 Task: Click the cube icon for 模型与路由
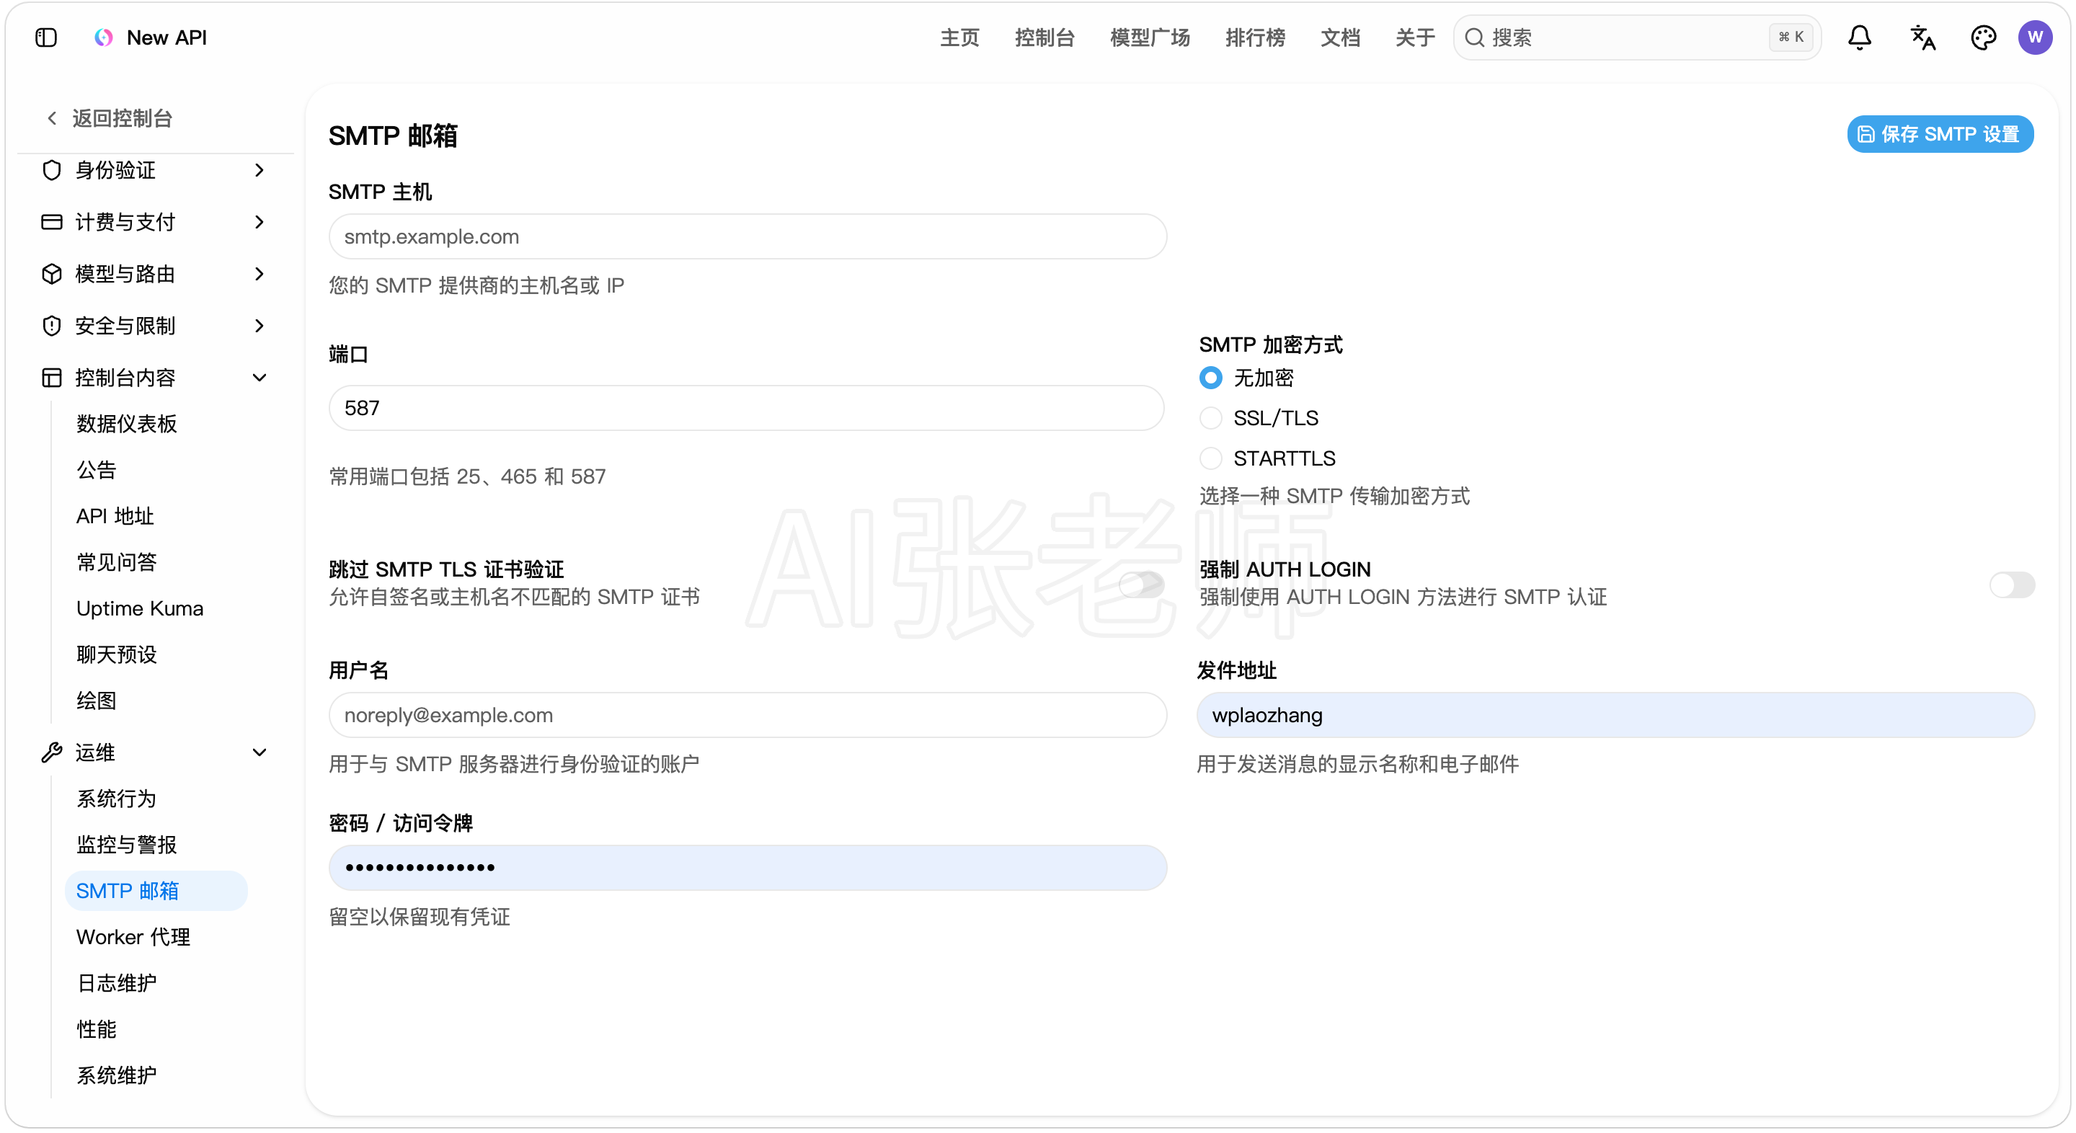(52, 274)
